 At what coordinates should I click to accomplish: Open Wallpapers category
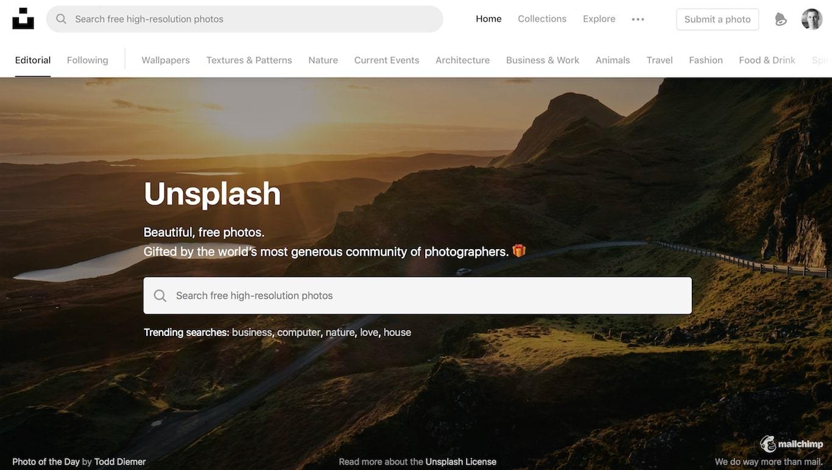166,60
